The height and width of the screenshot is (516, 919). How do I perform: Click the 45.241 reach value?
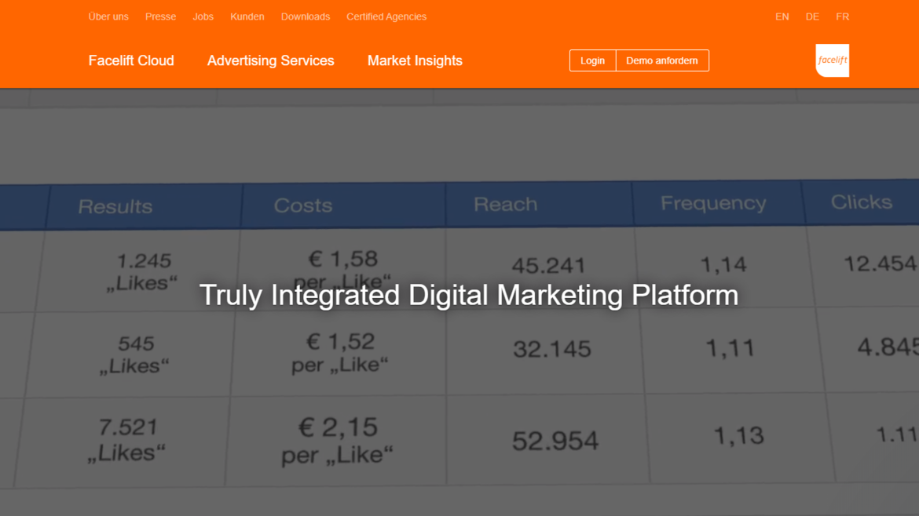pyautogui.click(x=548, y=266)
